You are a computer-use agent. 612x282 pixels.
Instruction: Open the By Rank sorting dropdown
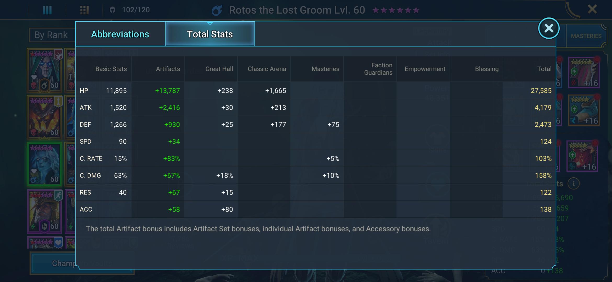tap(51, 35)
